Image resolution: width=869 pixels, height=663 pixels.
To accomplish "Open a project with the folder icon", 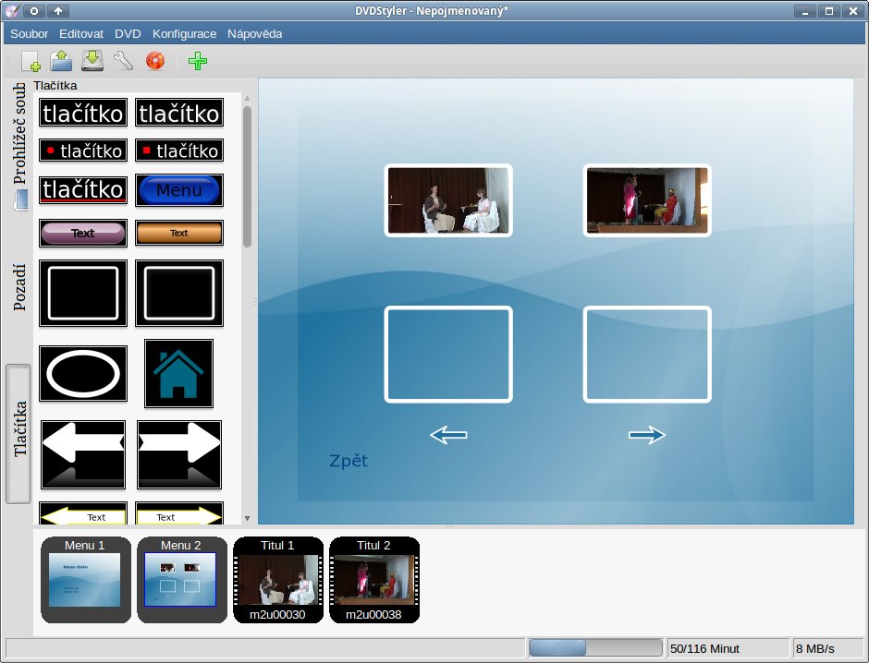I will pyautogui.click(x=61, y=62).
